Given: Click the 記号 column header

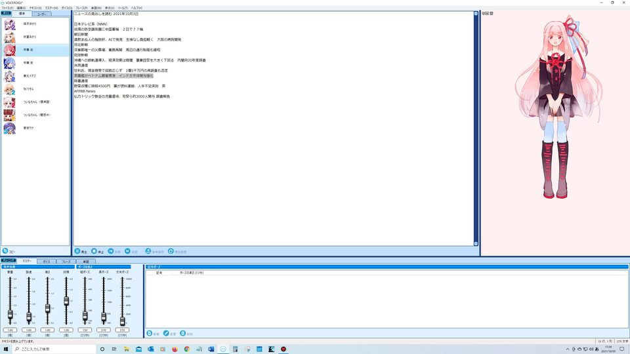Looking at the screenshot, I should click(x=159, y=273).
